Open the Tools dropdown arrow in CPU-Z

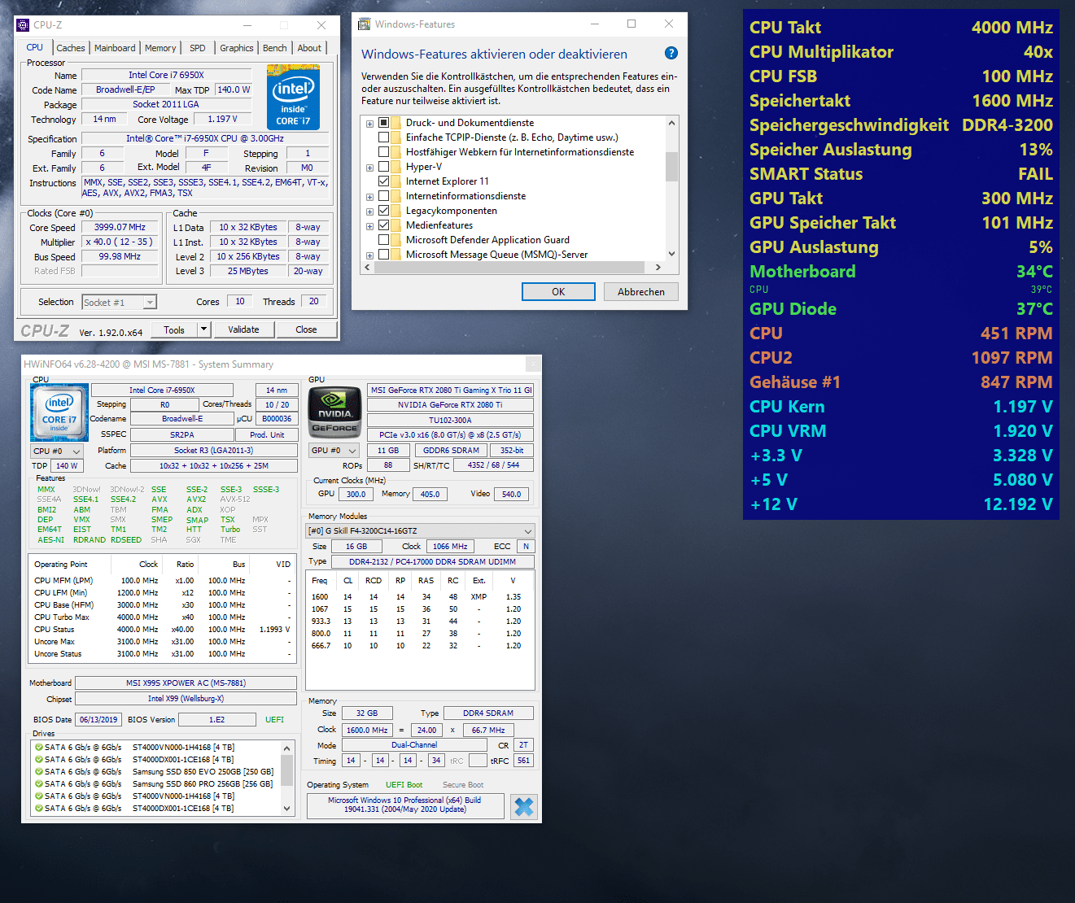(204, 329)
